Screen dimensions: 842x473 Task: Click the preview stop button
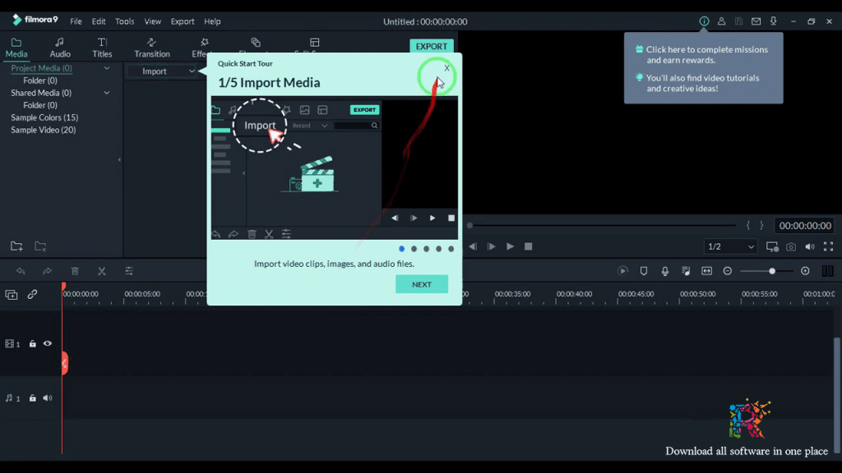[529, 246]
